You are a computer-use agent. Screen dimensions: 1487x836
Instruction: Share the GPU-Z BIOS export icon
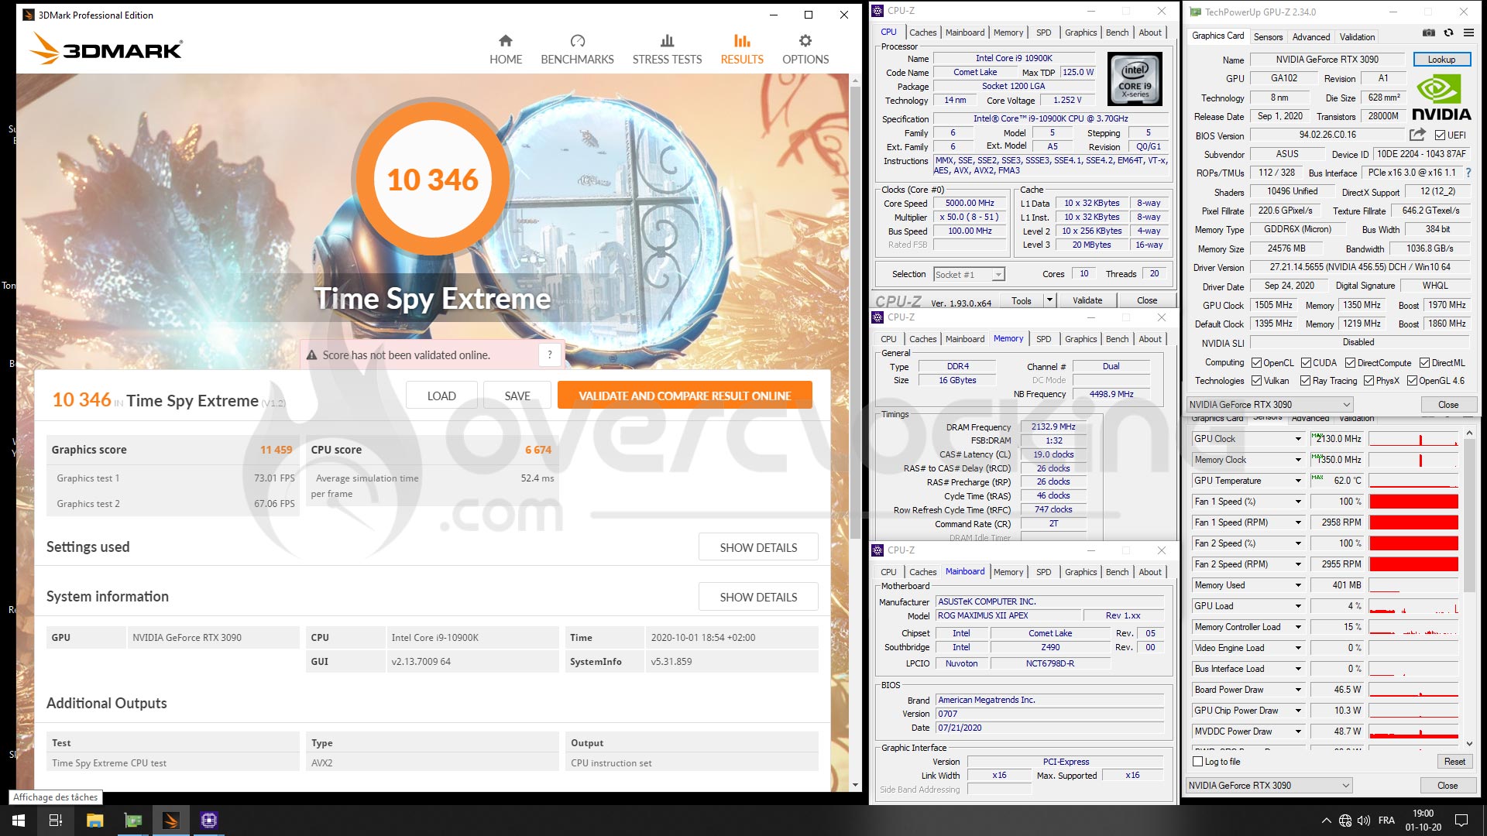click(1417, 135)
